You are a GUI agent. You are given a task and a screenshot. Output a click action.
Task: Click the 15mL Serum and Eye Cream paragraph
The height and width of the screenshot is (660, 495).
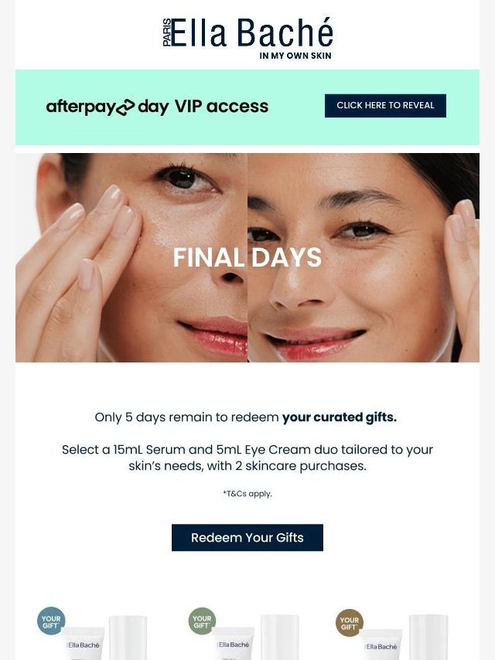click(x=247, y=458)
